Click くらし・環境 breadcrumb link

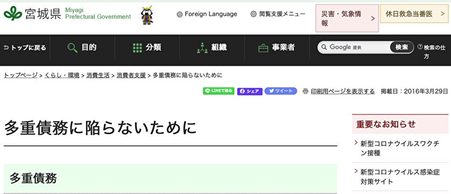[62, 75]
